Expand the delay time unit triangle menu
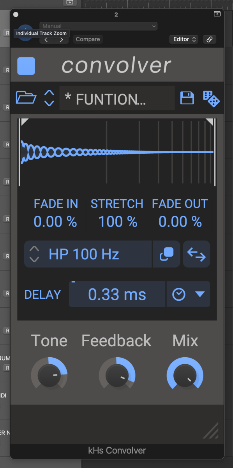This screenshot has width=233, height=468. 200,294
